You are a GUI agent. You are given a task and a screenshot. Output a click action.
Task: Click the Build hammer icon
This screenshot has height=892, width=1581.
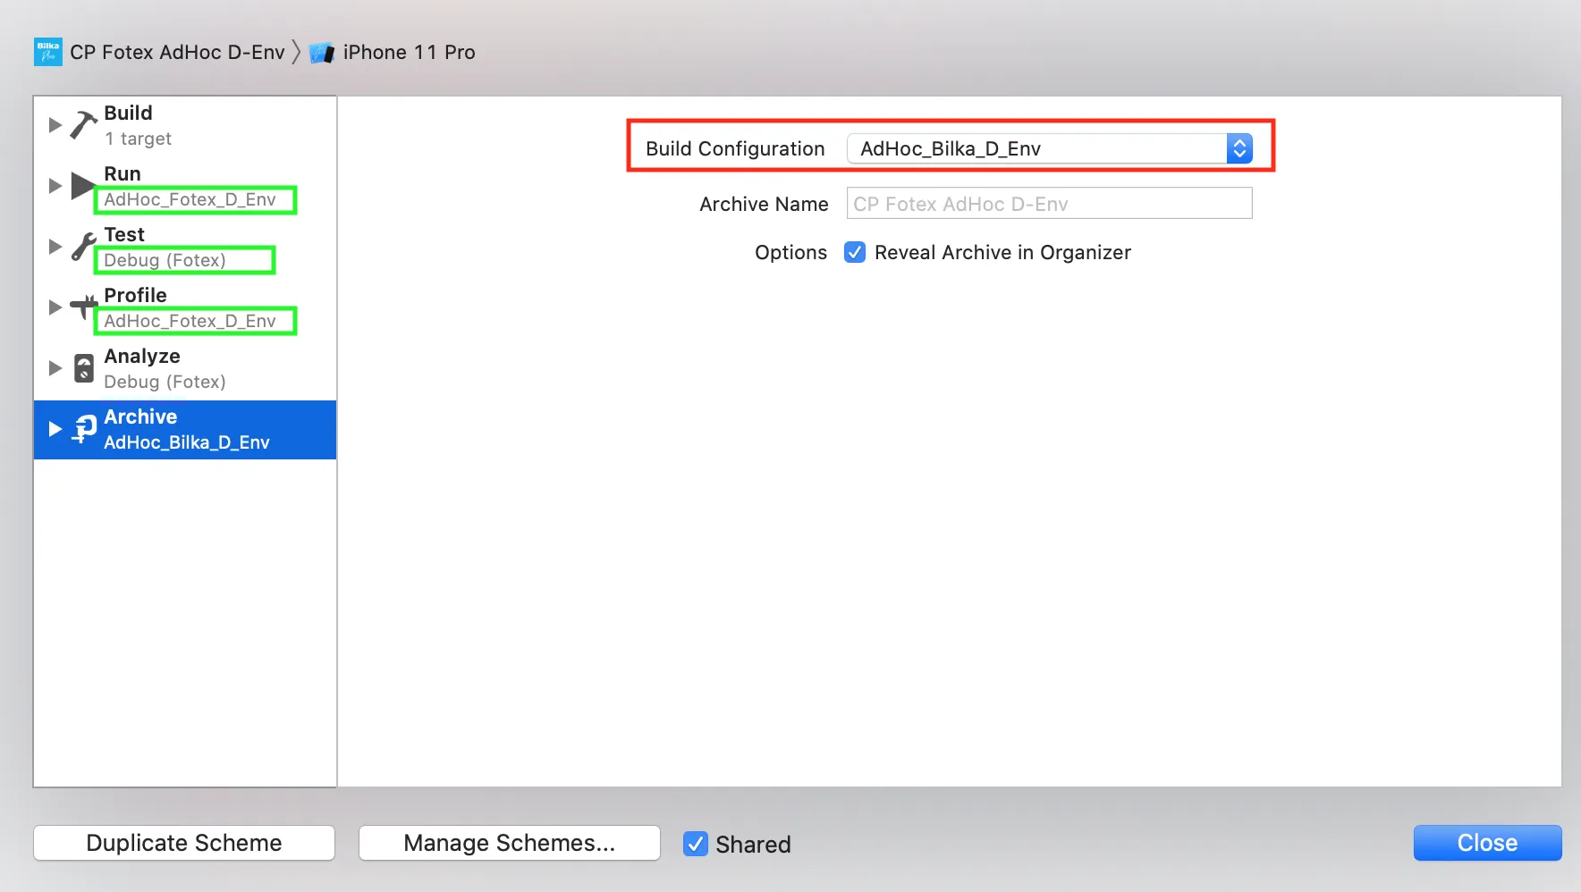(x=83, y=124)
